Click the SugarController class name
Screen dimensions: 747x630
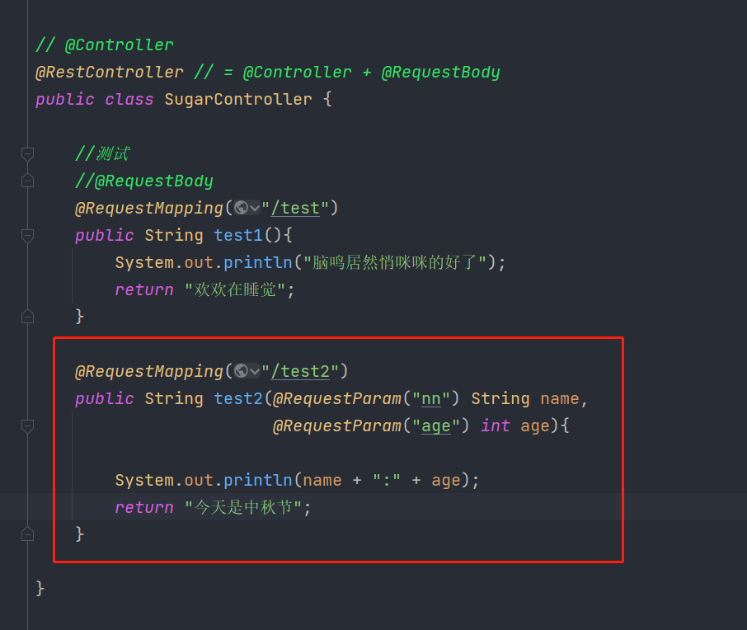(x=238, y=99)
